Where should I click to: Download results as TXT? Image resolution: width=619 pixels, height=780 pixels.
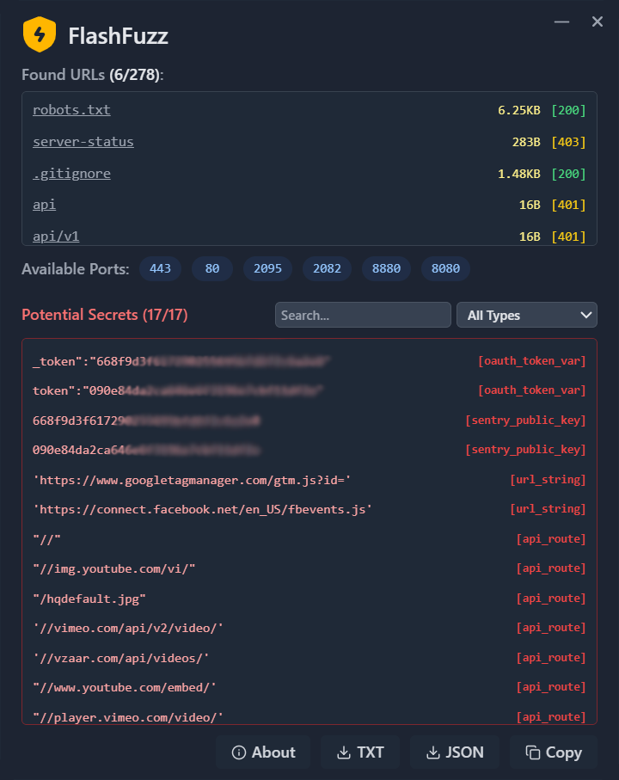[360, 752]
